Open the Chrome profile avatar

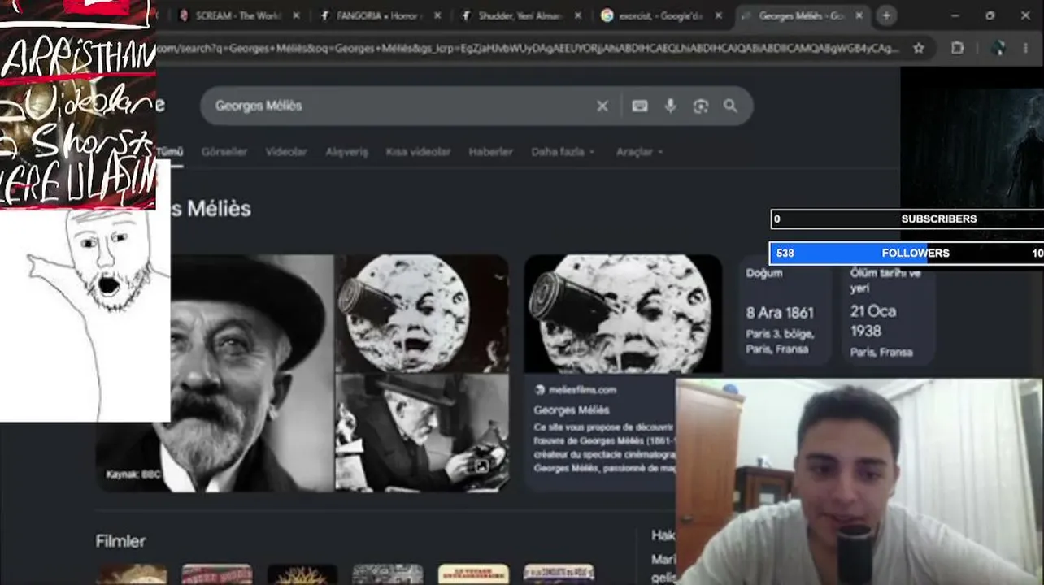pos(999,48)
